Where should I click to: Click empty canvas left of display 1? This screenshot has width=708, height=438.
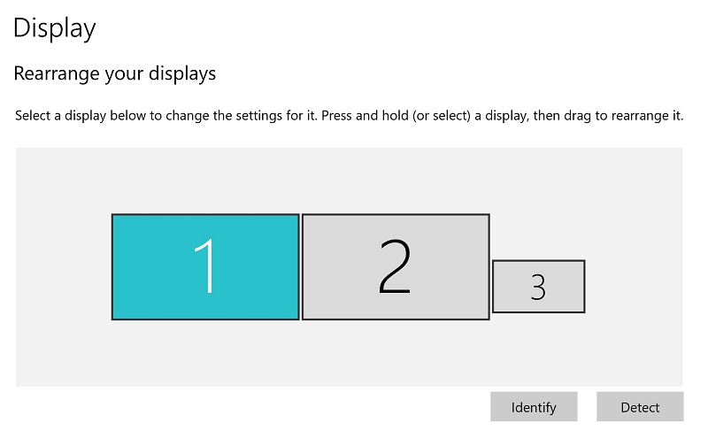(62, 265)
